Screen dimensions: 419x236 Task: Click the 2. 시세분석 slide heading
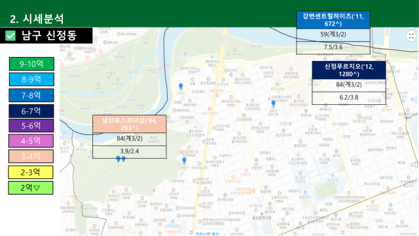click(37, 19)
